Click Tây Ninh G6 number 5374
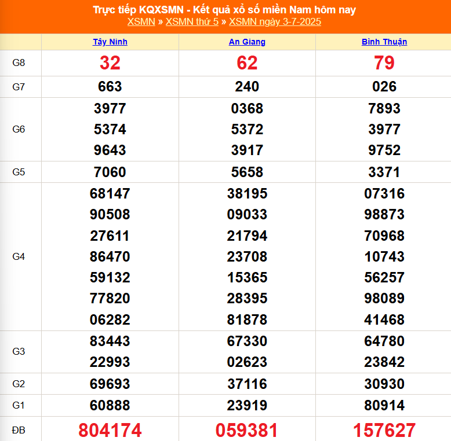The image size is (451, 441). (110, 129)
